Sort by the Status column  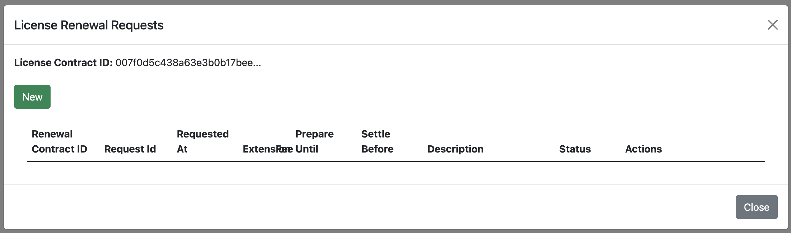click(575, 149)
